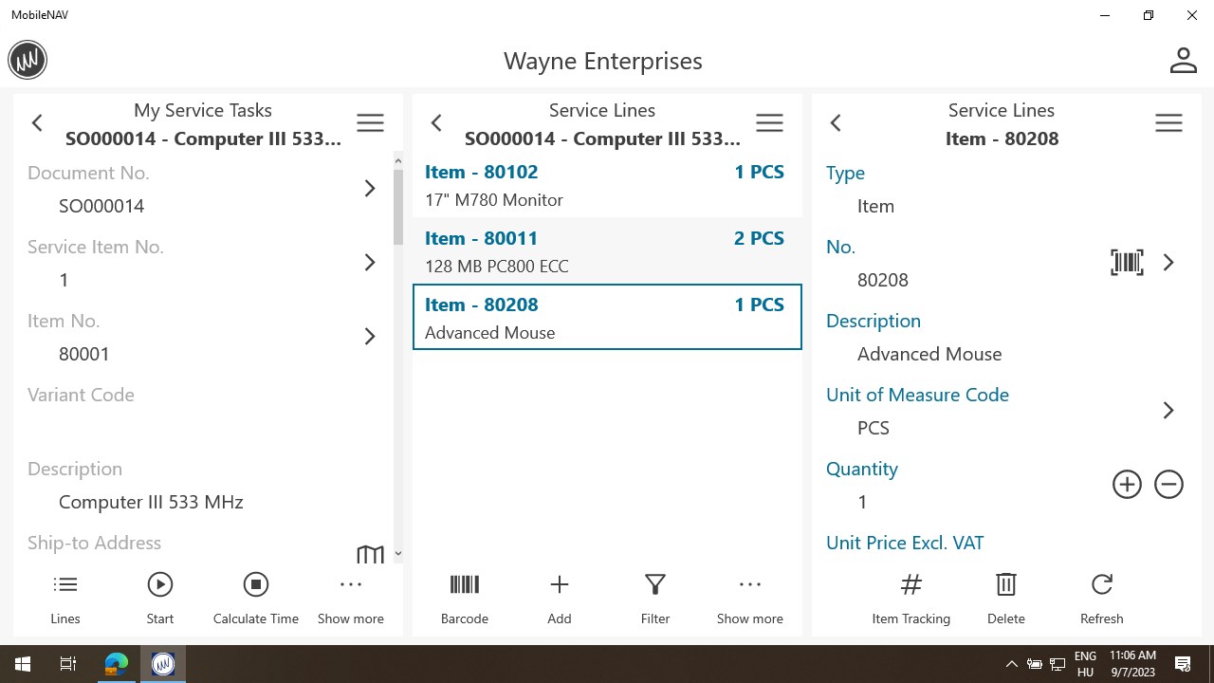Open the taskbar clock showing 11:06 AM
This screenshot has height=683, width=1214.
pyautogui.click(x=1132, y=664)
